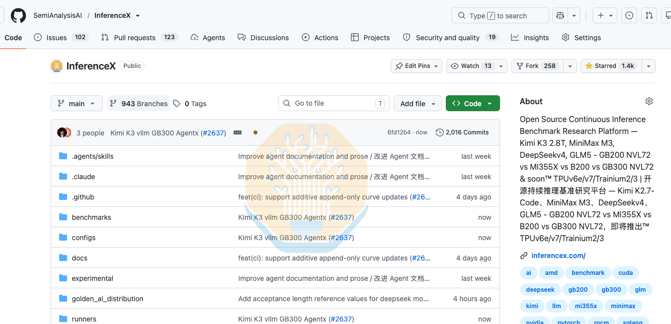Expand the Fork dropdown arrow
The image size is (671, 324).
(570, 66)
